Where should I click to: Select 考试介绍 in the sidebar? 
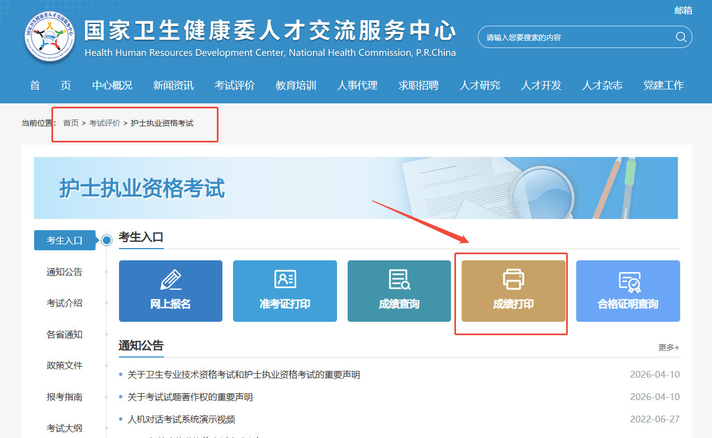(64, 303)
